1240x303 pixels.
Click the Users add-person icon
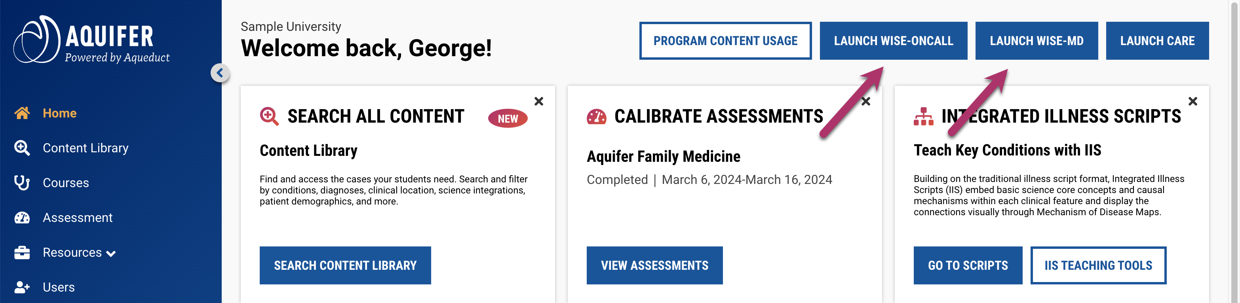coord(22,287)
